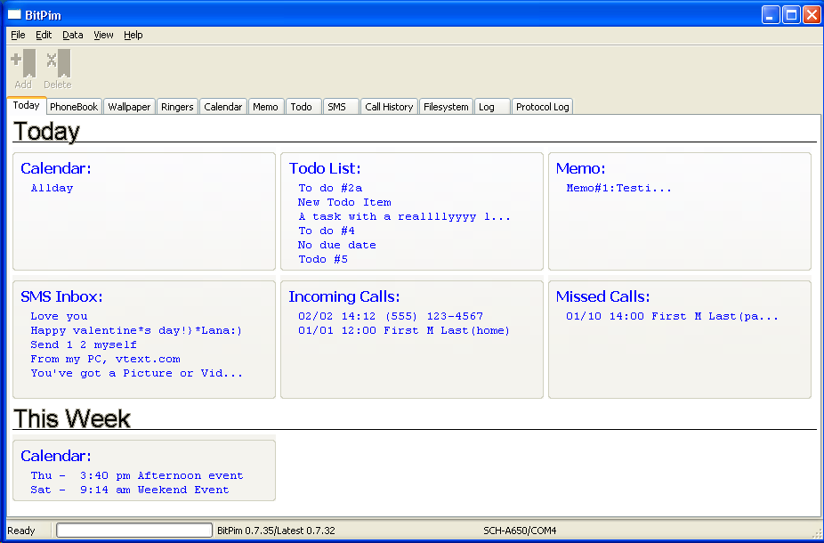Switch to the Wallpaper tab

[129, 107]
